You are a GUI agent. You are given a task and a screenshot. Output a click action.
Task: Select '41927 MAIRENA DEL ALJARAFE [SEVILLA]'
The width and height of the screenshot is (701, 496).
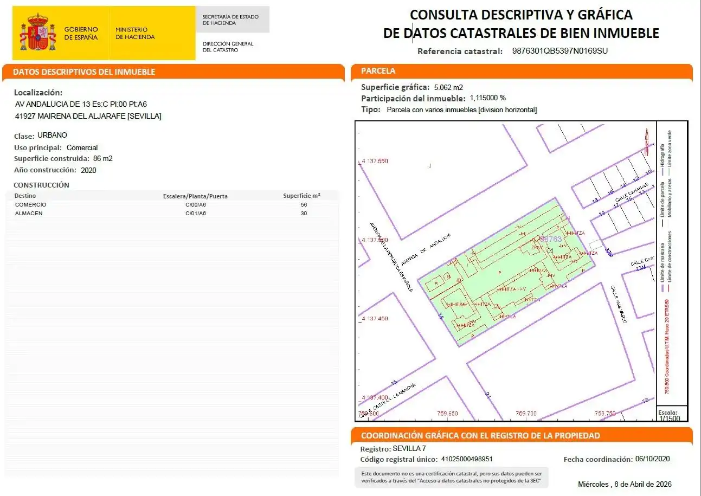click(x=88, y=116)
